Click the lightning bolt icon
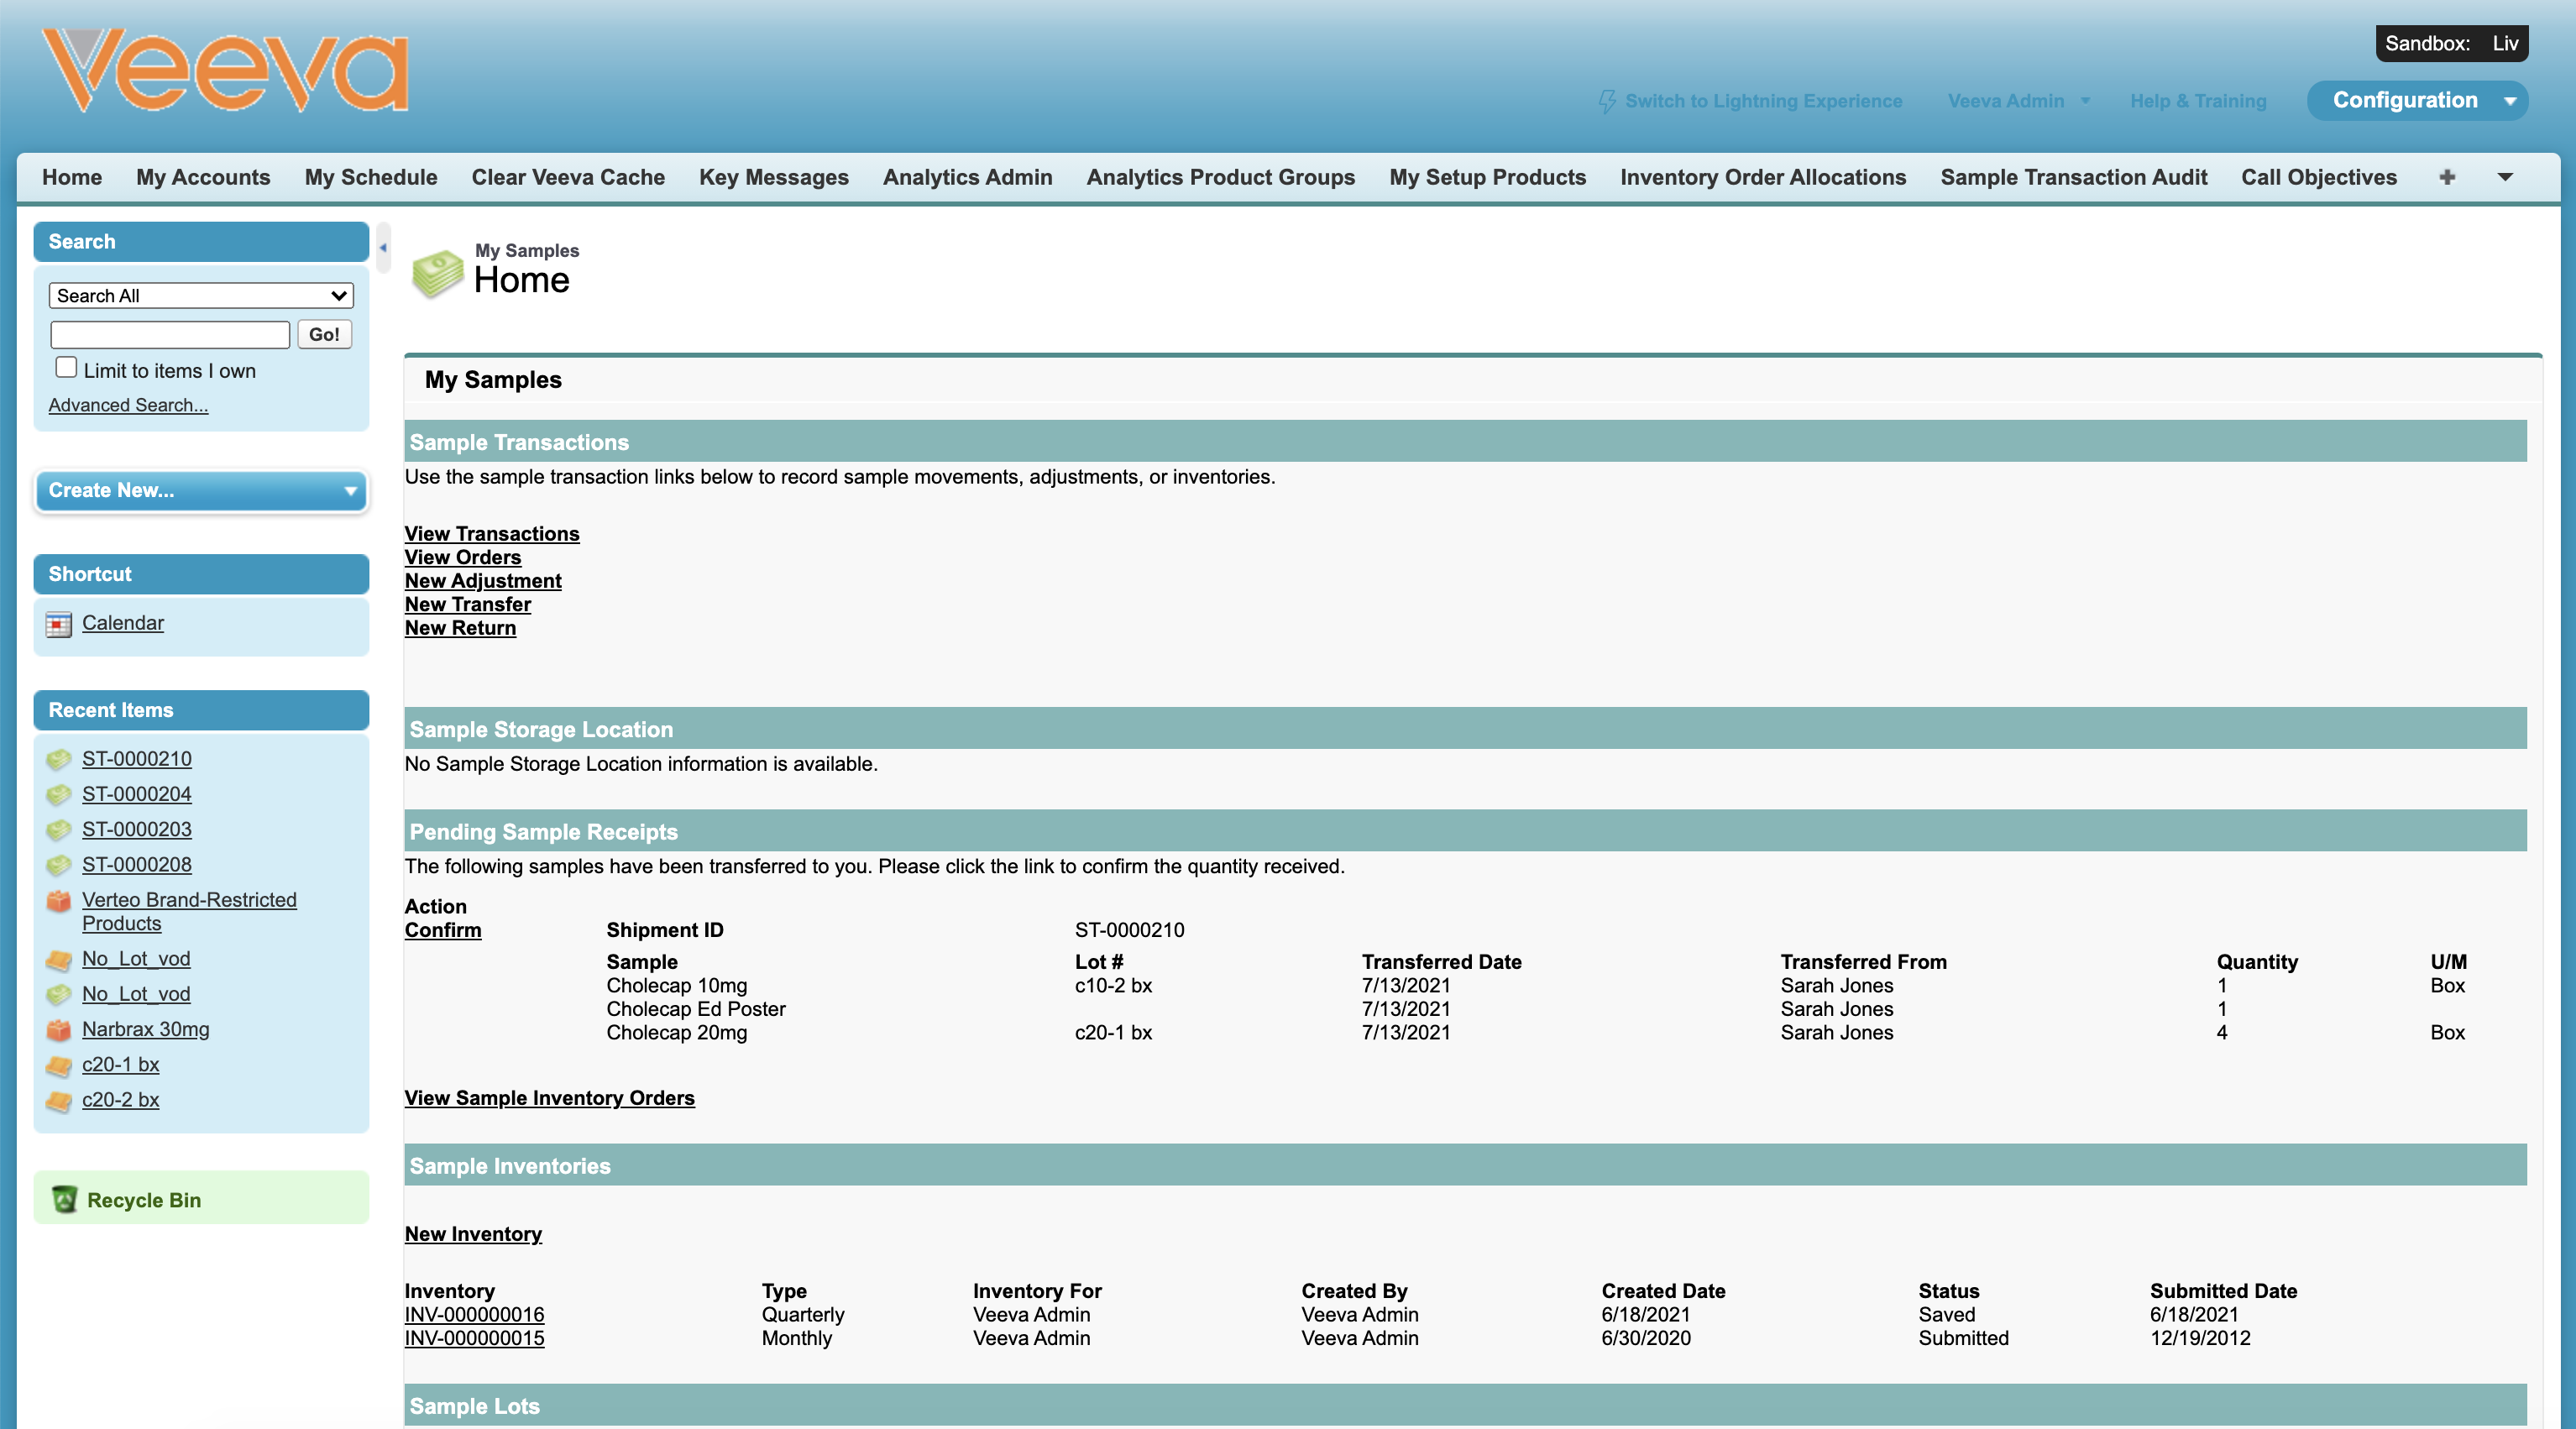2576x1429 pixels. click(x=1606, y=101)
